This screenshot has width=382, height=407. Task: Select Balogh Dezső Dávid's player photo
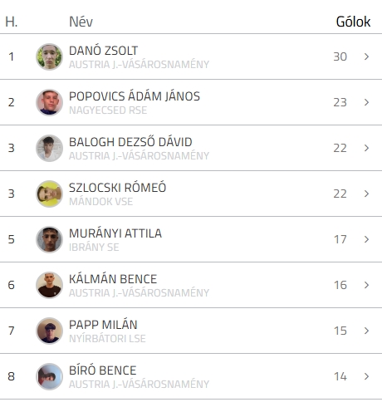[49, 148]
